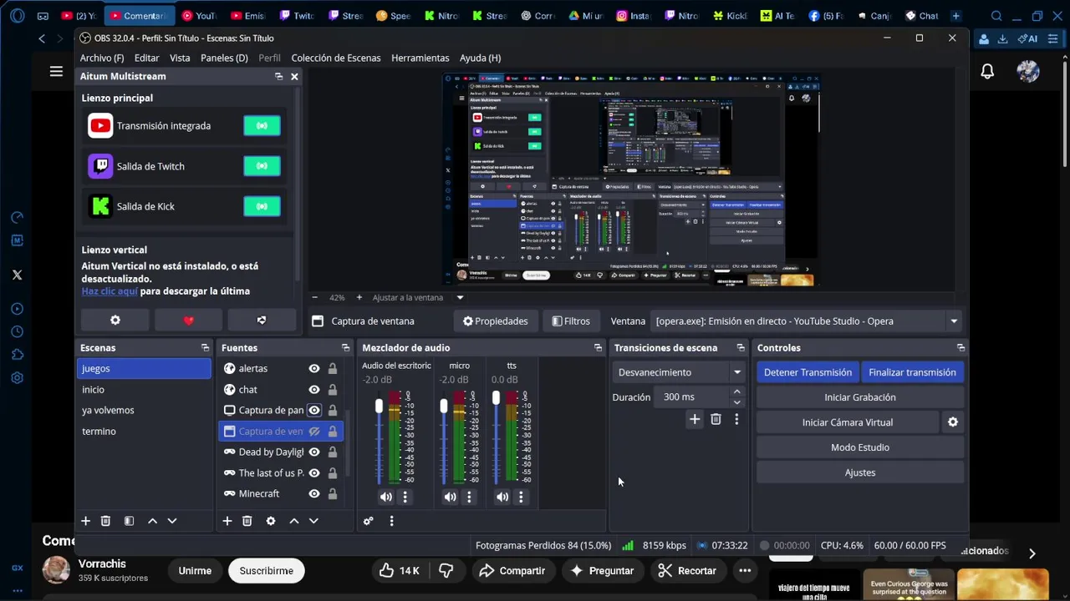The height and width of the screenshot is (601, 1070).
Task: Decrease transition duration with down arrow
Action: click(736, 402)
